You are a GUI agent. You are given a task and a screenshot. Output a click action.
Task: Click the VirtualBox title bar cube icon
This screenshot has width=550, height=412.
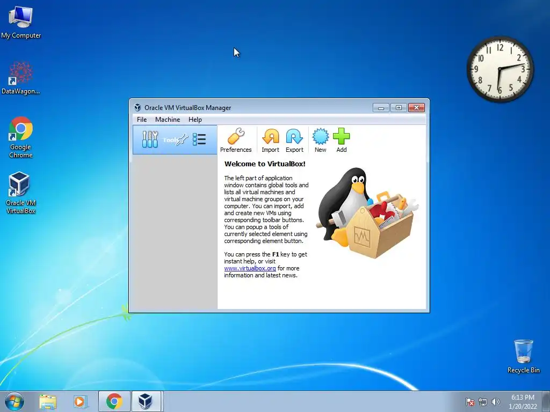click(x=137, y=107)
